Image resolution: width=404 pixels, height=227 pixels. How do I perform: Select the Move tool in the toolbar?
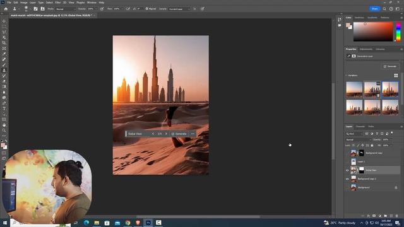tap(4, 21)
